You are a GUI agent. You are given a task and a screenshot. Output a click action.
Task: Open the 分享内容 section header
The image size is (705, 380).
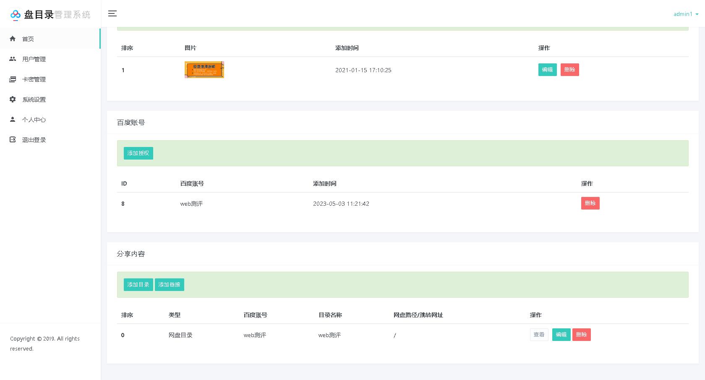(131, 254)
